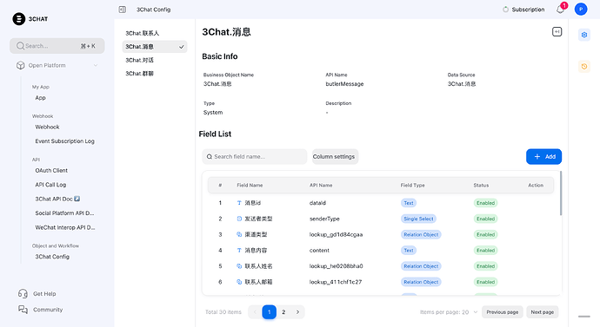The width and height of the screenshot is (600, 327).
Task: Click the field list vertical scrollbar
Action: pos(561,193)
